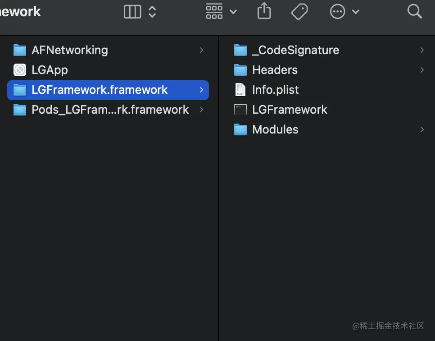This screenshot has width=435, height=341.
Task: Open the view switcher up-down arrows
Action: pyautogui.click(x=152, y=12)
